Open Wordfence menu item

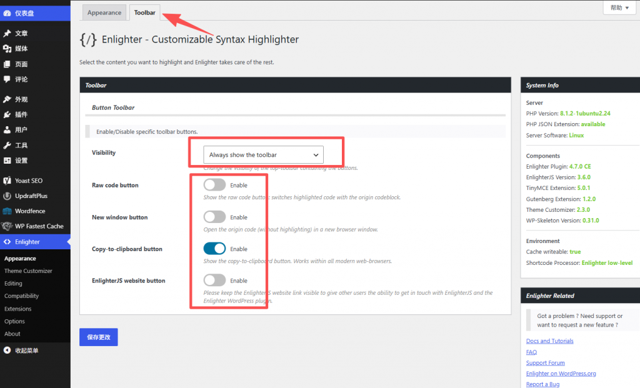(35, 211)
